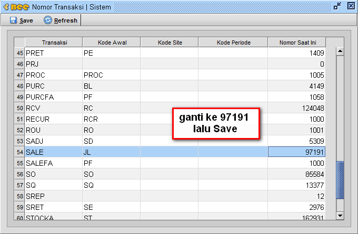The width and height of the screenshot is (358, 234).
Task: Click the scrollbar down arrow
Action: click(340, 216)
